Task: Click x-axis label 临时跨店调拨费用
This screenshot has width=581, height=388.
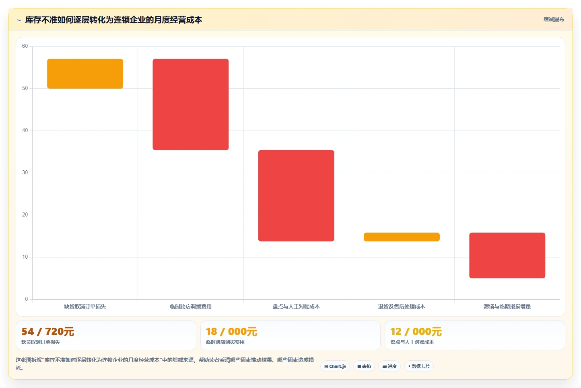Action: point(191,306)
